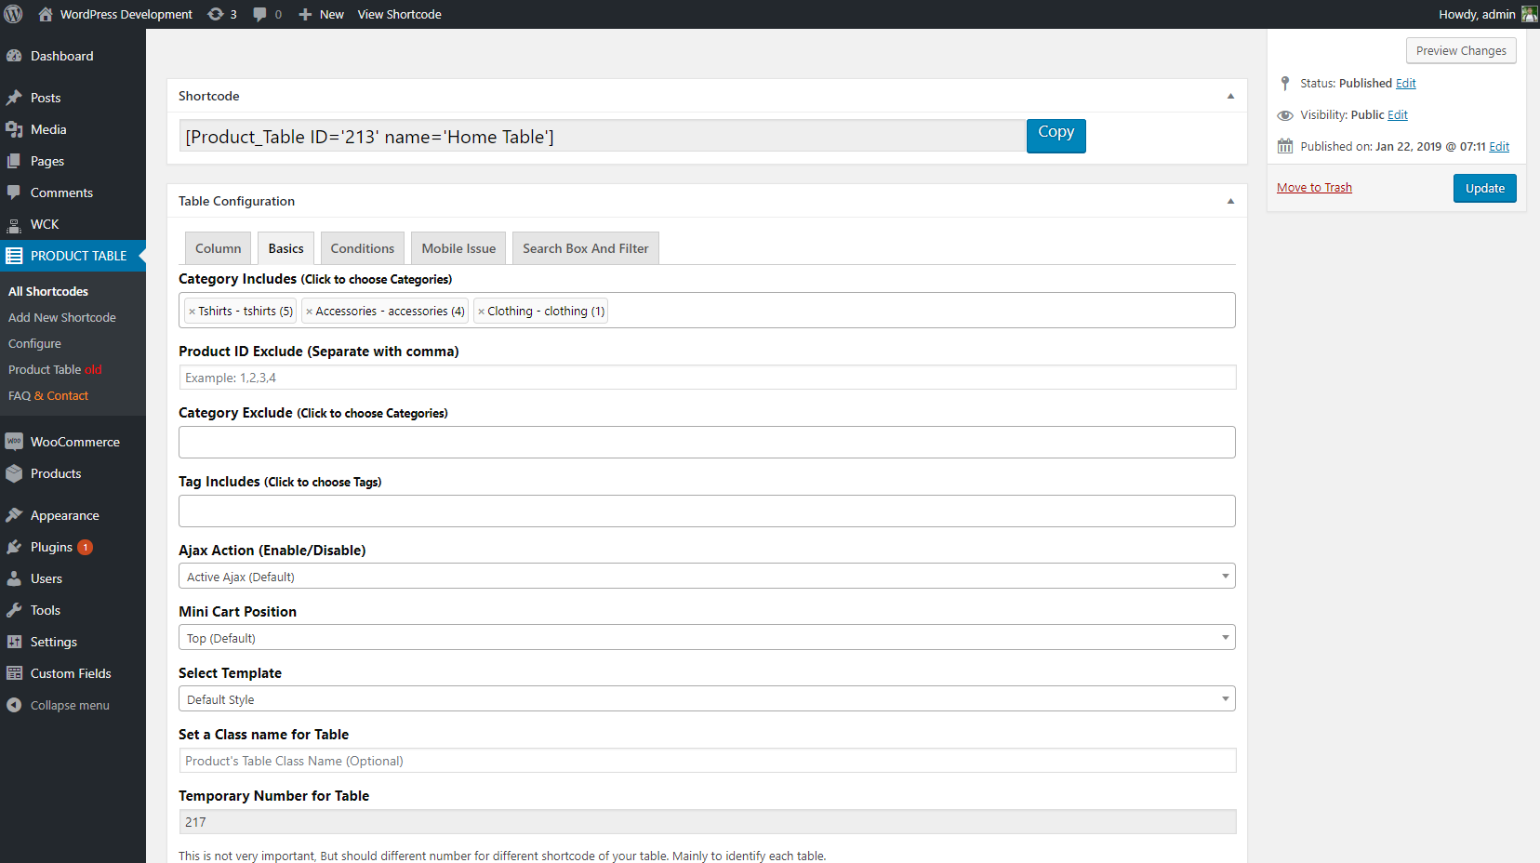Edit the Published status

click(1406, 83)
